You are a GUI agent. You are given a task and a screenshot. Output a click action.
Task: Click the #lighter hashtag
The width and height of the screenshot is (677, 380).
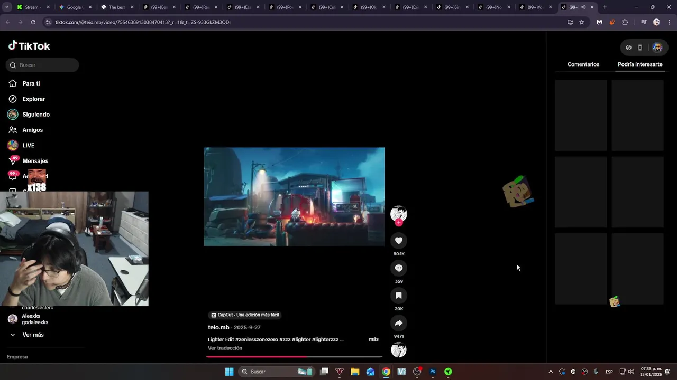coord(301,339)
